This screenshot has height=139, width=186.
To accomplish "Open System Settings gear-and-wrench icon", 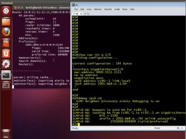I will [6, 64].
